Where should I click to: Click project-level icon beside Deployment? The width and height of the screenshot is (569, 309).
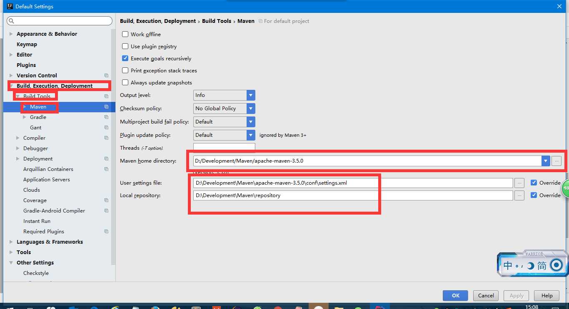point(106,158)
